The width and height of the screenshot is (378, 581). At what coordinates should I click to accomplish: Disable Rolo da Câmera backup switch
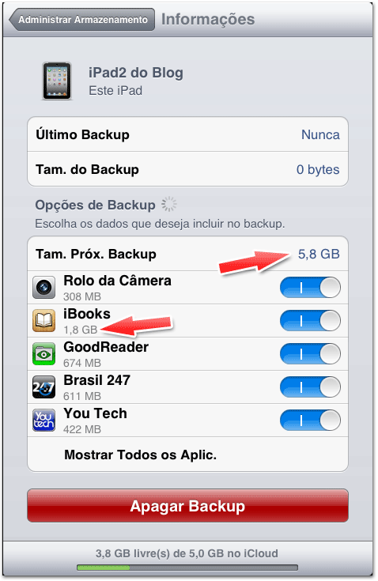(310, 287)
